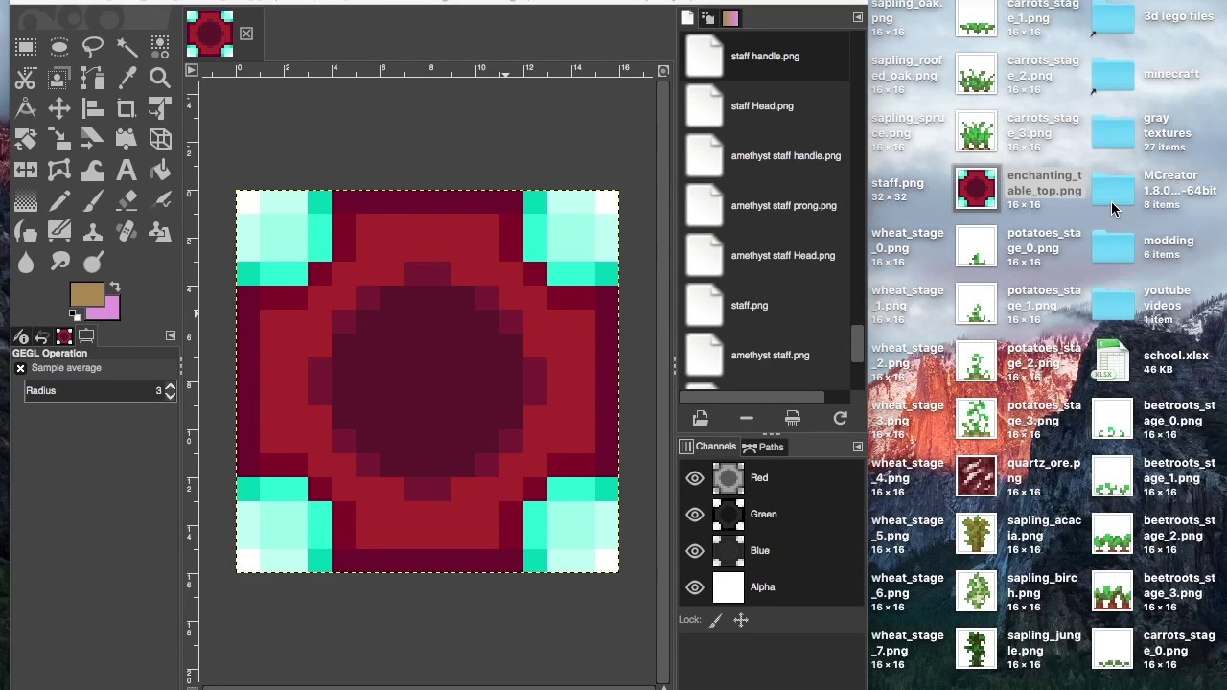
Task: Select the Zoom magnifier tool
Action: coord(160,78)
